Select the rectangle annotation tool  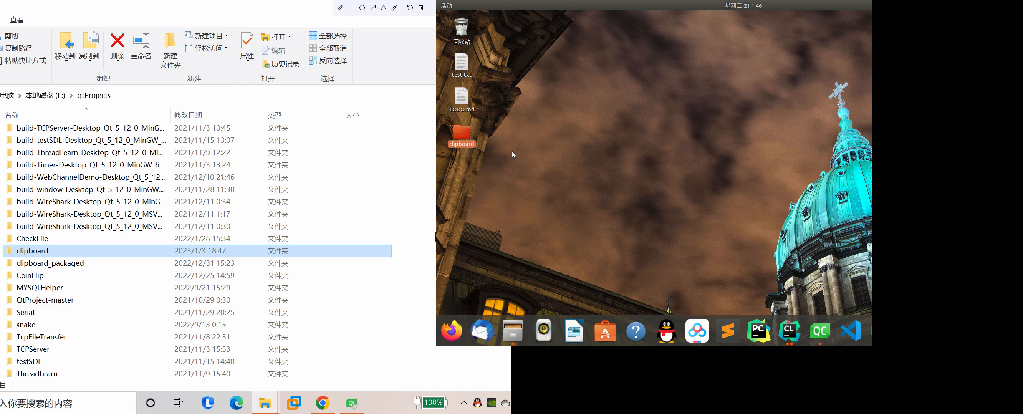coord(351,8)
